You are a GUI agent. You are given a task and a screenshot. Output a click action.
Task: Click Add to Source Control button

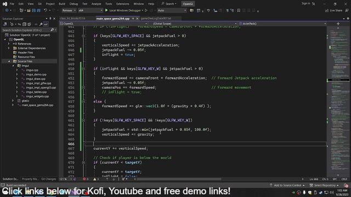coord(287,185)
